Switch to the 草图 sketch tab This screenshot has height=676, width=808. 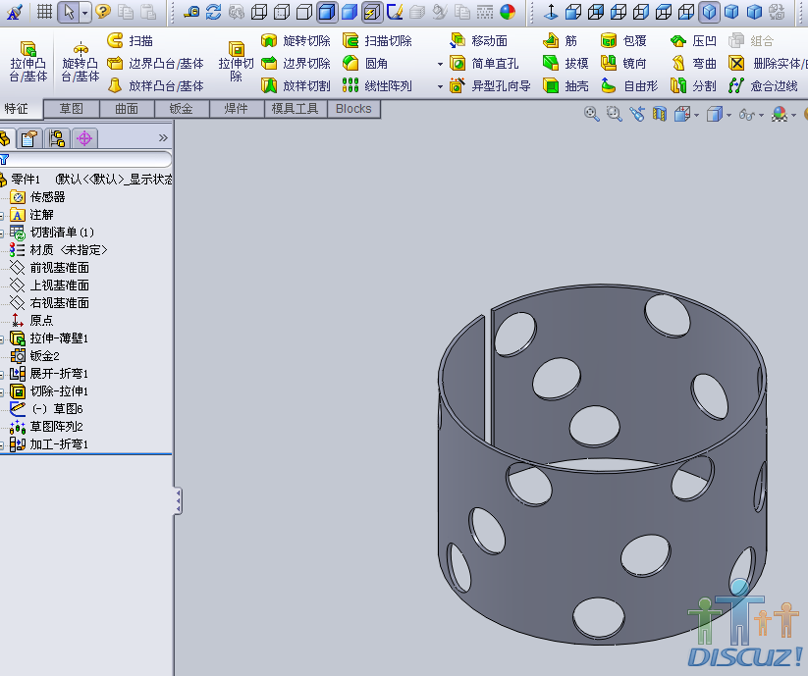[x=71, y=109]
